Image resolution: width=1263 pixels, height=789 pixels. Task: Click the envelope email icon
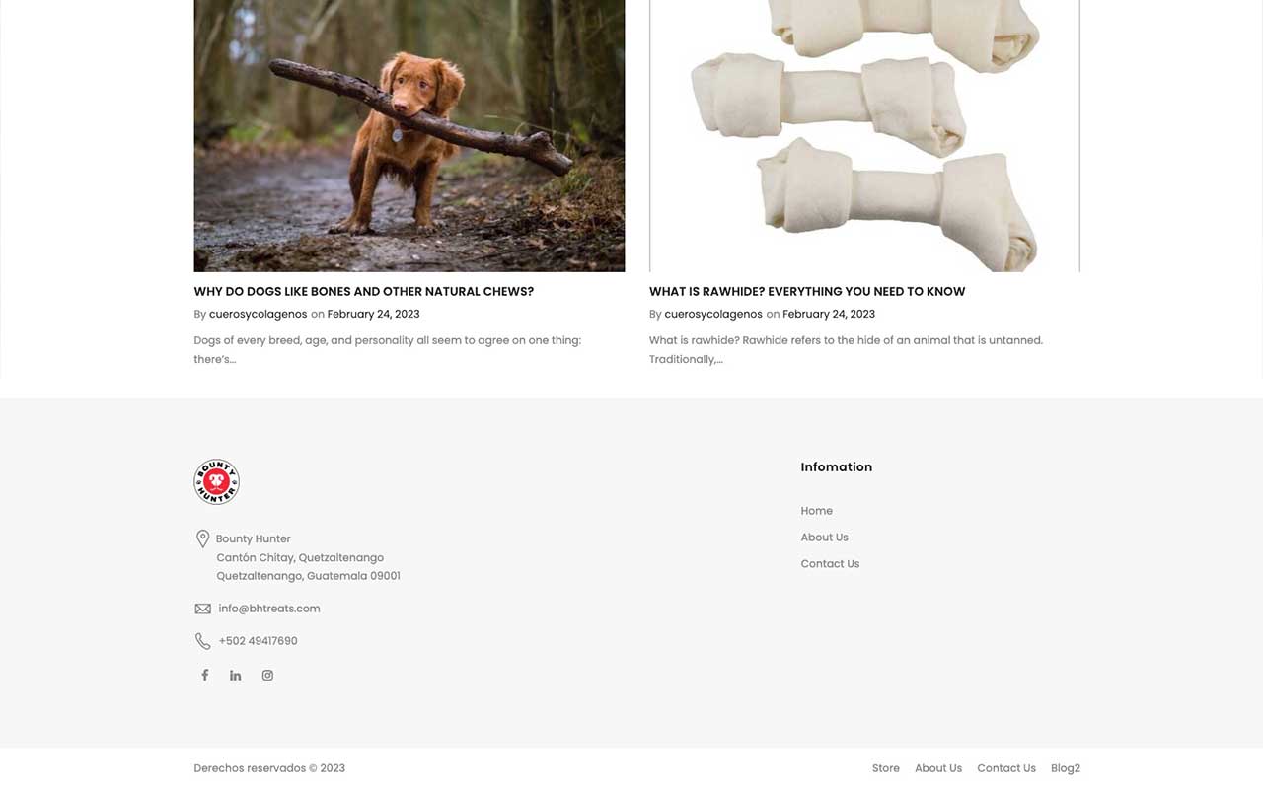point(203,610)
